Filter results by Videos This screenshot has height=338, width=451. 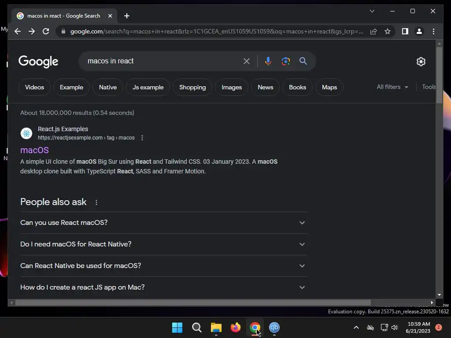34,88
